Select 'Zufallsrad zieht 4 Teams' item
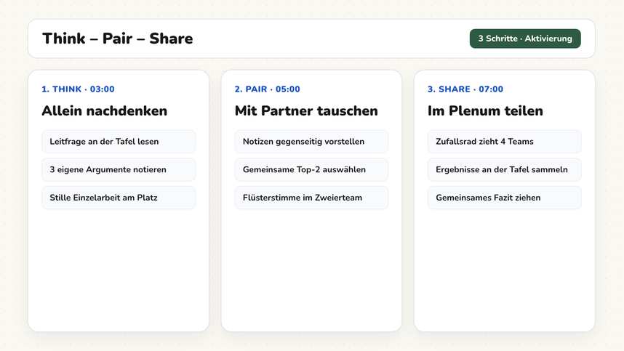624x351 pixels. coord(505,142)
